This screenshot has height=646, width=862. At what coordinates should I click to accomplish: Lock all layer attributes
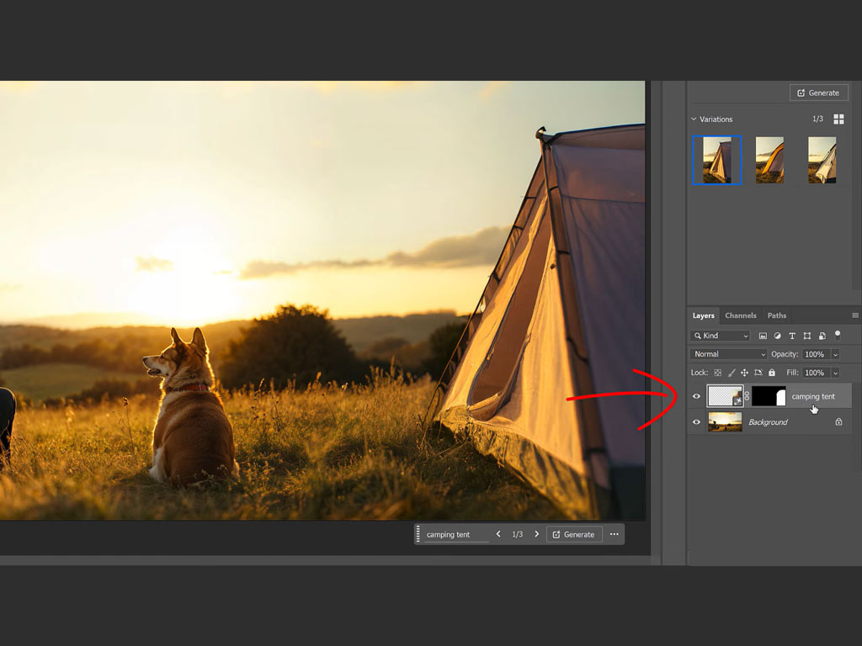[772, 373]
